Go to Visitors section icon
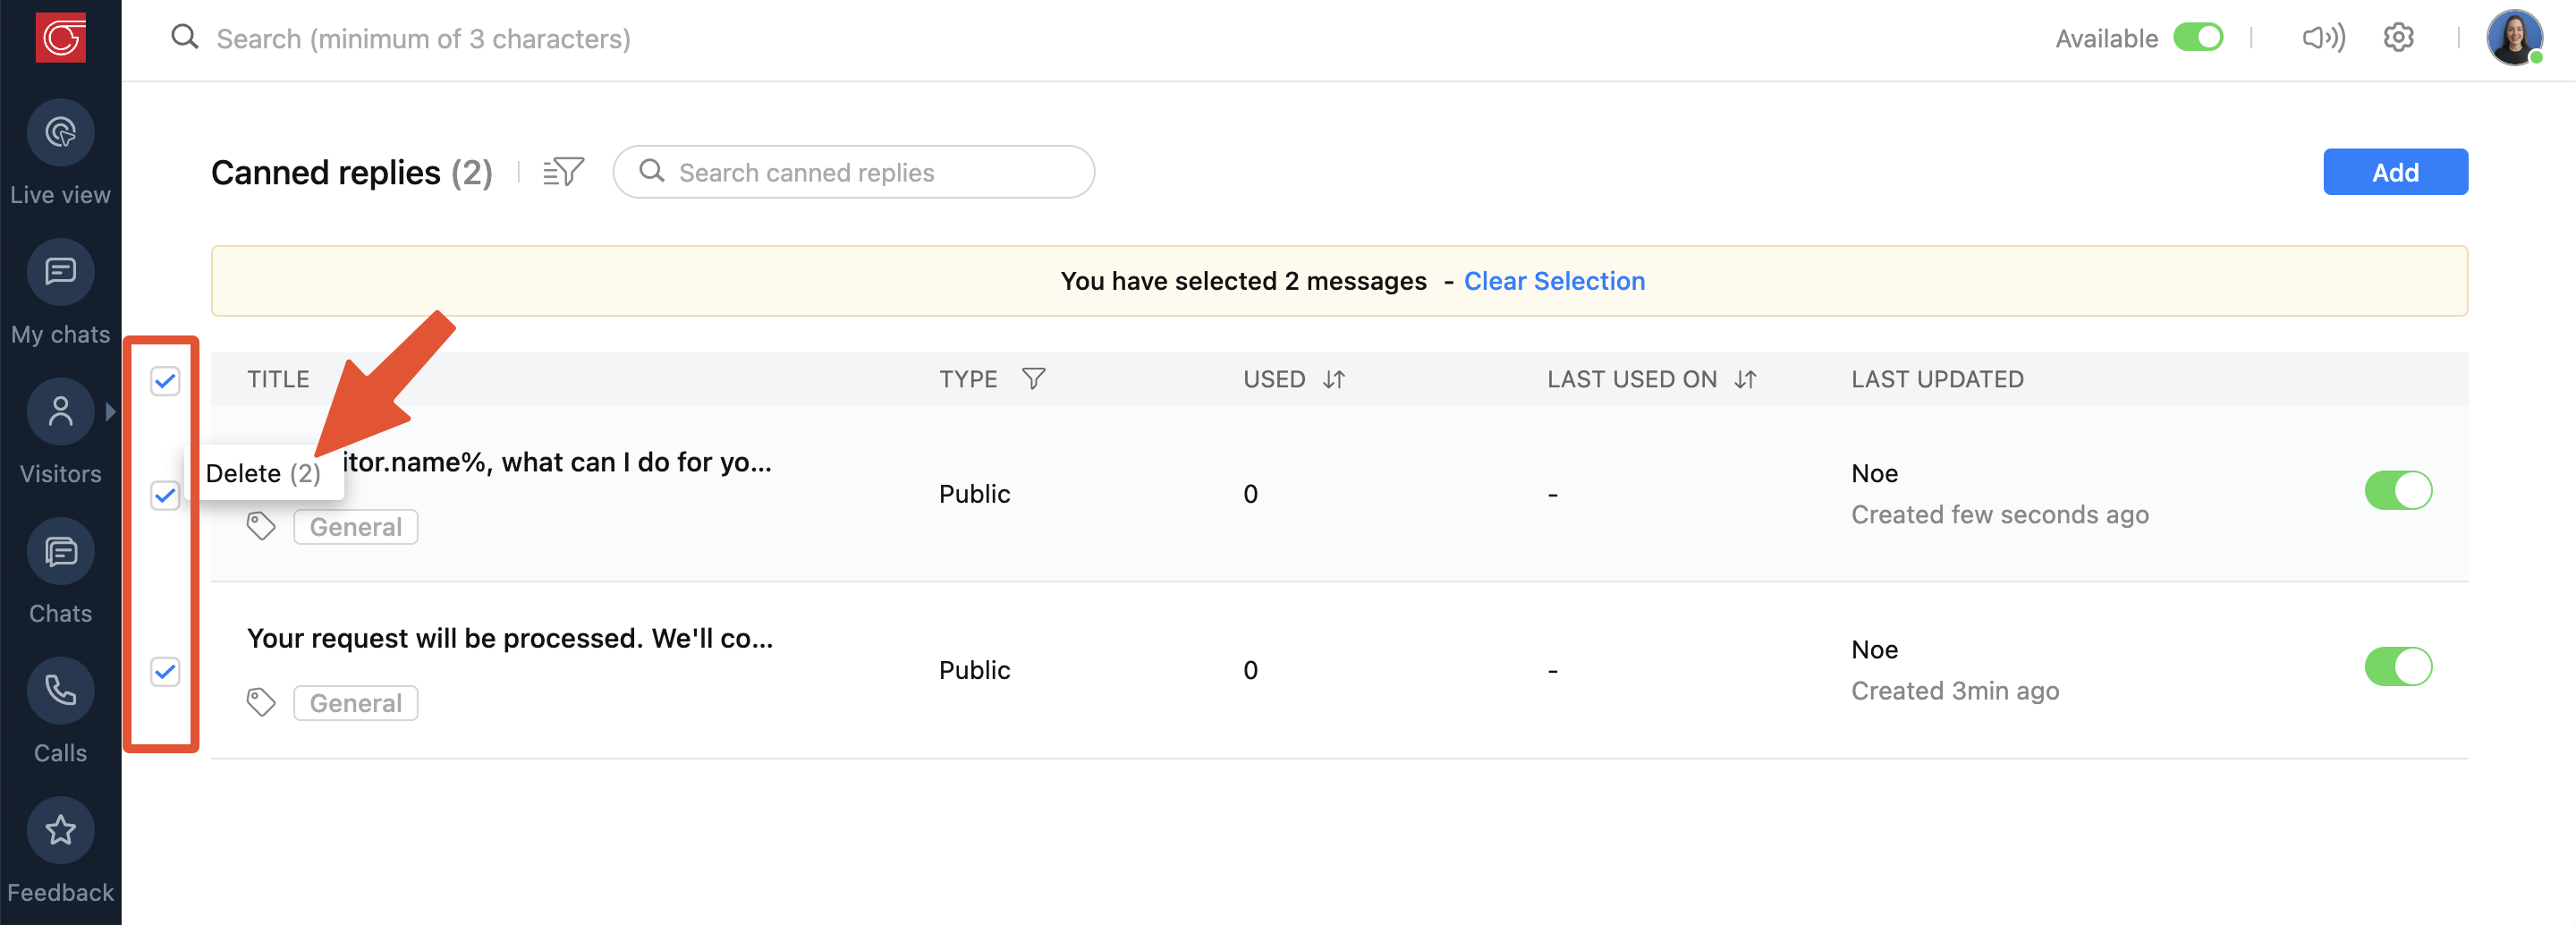This screenshot has width=2576, height=925. [x=60, y=411]
